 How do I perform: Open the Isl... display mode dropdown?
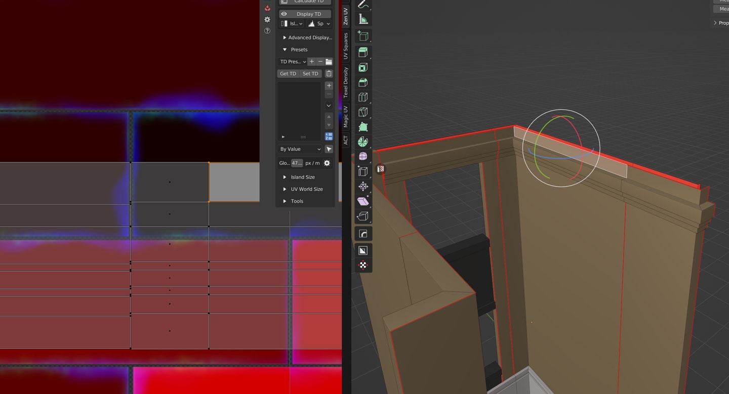click(x=292, y=24)
